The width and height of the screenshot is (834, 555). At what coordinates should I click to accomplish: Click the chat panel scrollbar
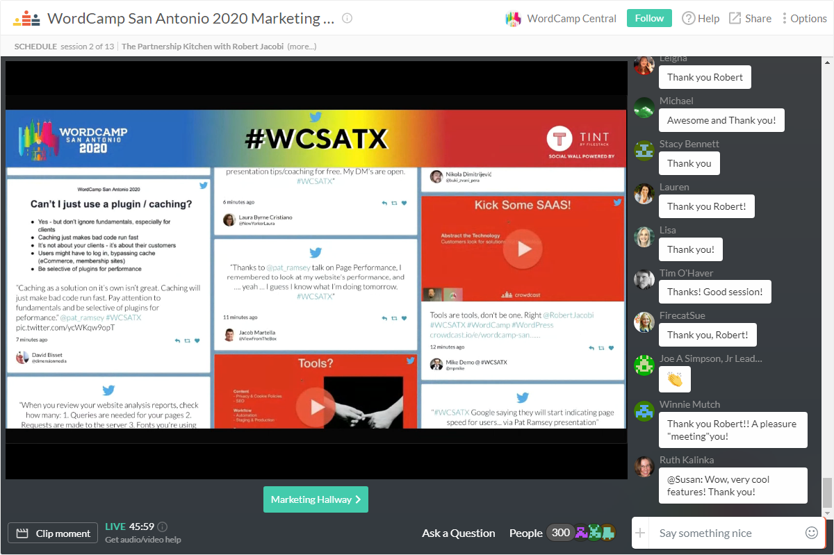(x=827, y=493)
